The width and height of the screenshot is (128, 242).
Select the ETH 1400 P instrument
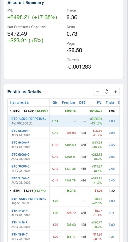point(20,211)
